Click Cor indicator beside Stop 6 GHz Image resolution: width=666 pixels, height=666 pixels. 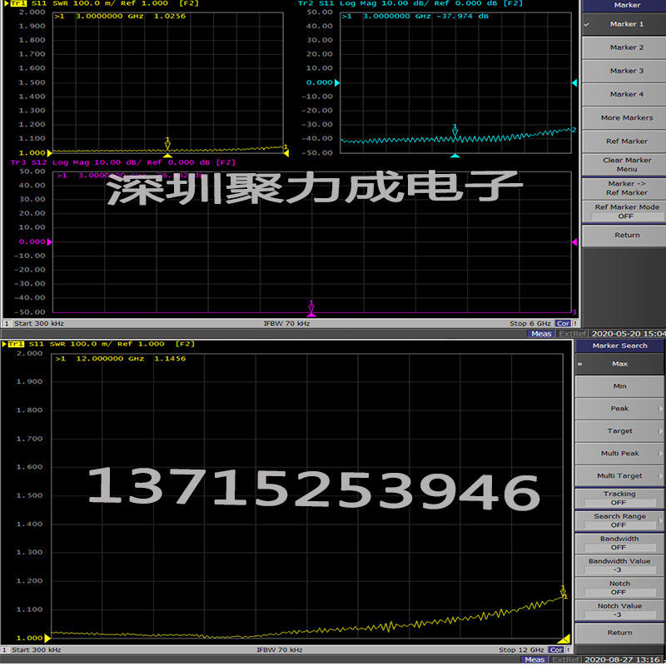point(563,324)
